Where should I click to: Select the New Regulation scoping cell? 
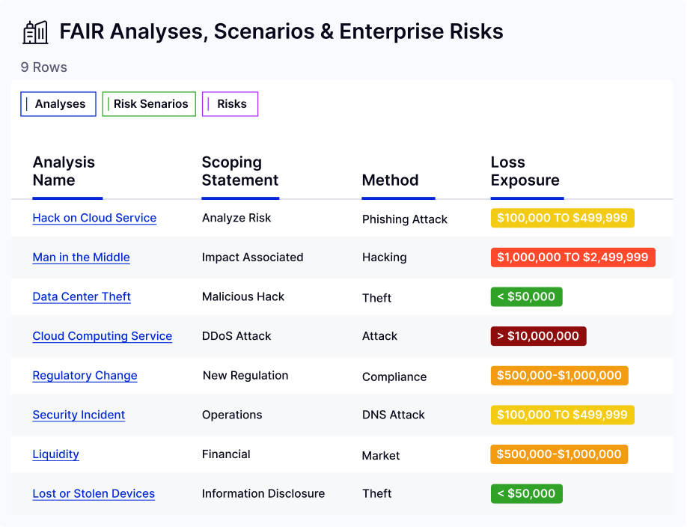245,376
